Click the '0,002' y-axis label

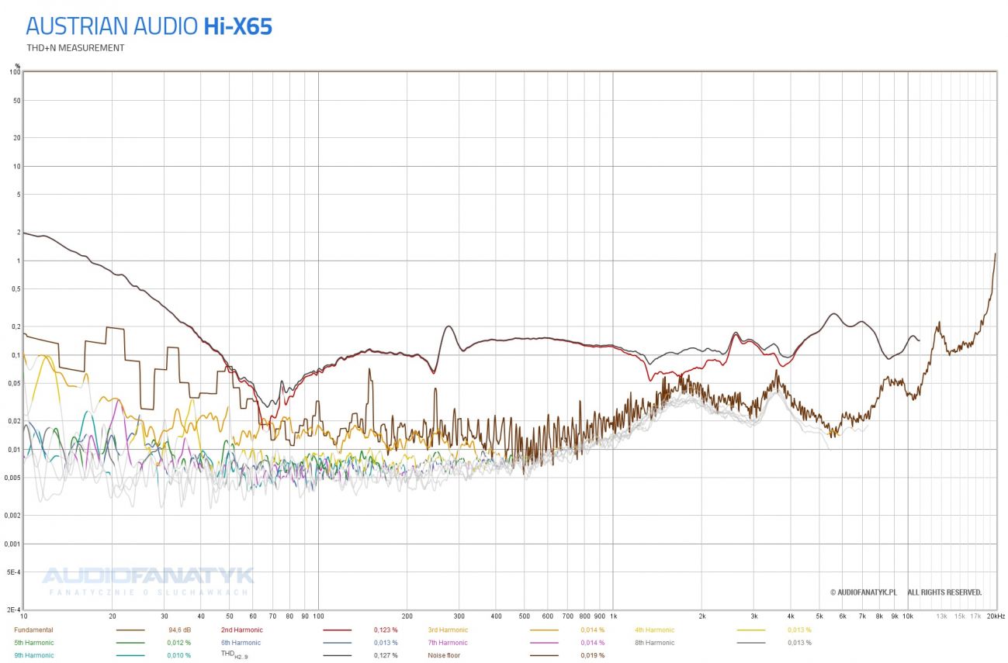point(12,516)
